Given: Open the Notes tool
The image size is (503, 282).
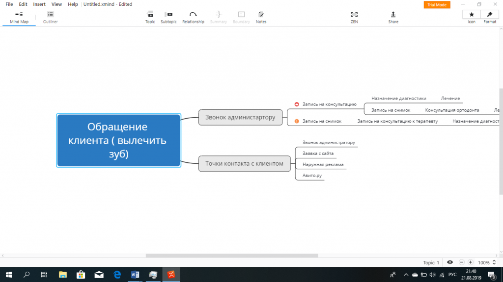Looking at the screenshot, I should 261,17.
